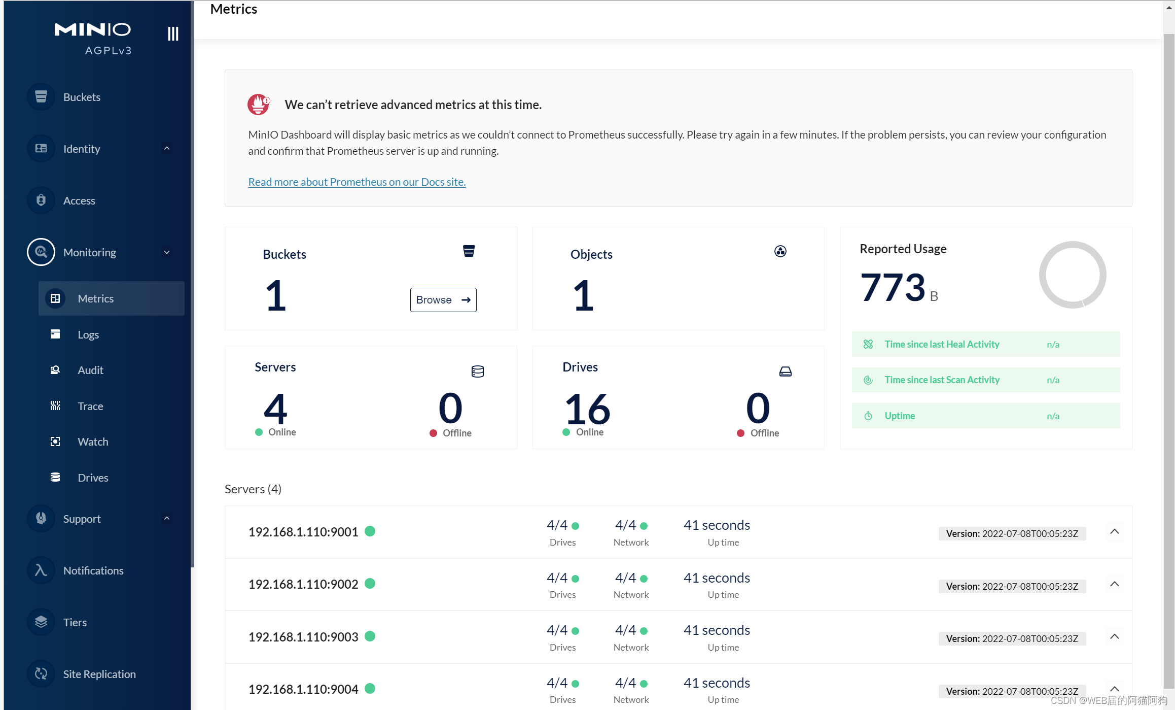Screen dimensions: 1175x710
Task: Toggle details for server 192.168.1.110:9004
Action: [x=1115, y=689]
